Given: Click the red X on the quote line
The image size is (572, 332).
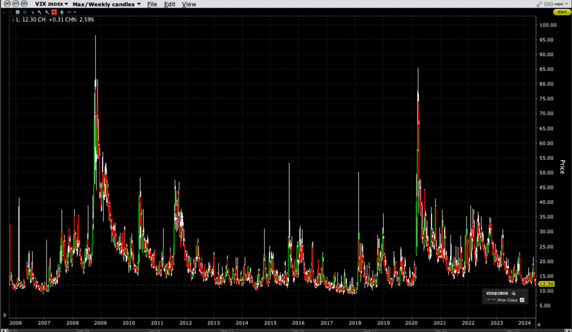Looking at the screenshot, I should (x=14, y=20).
